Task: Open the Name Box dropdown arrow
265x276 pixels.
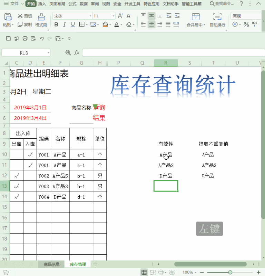Action: point(48,53)
